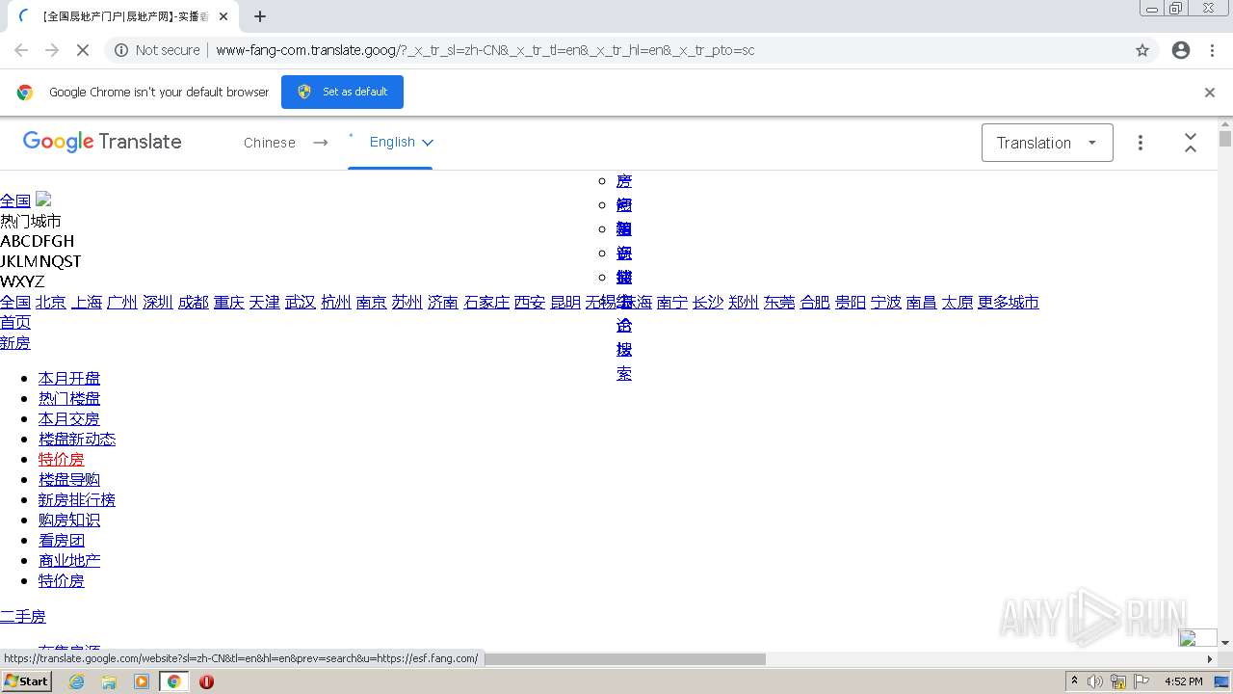Open the 热门楼盘 menu link
The height and width of the screenshot is (694, 1233).
69,398
